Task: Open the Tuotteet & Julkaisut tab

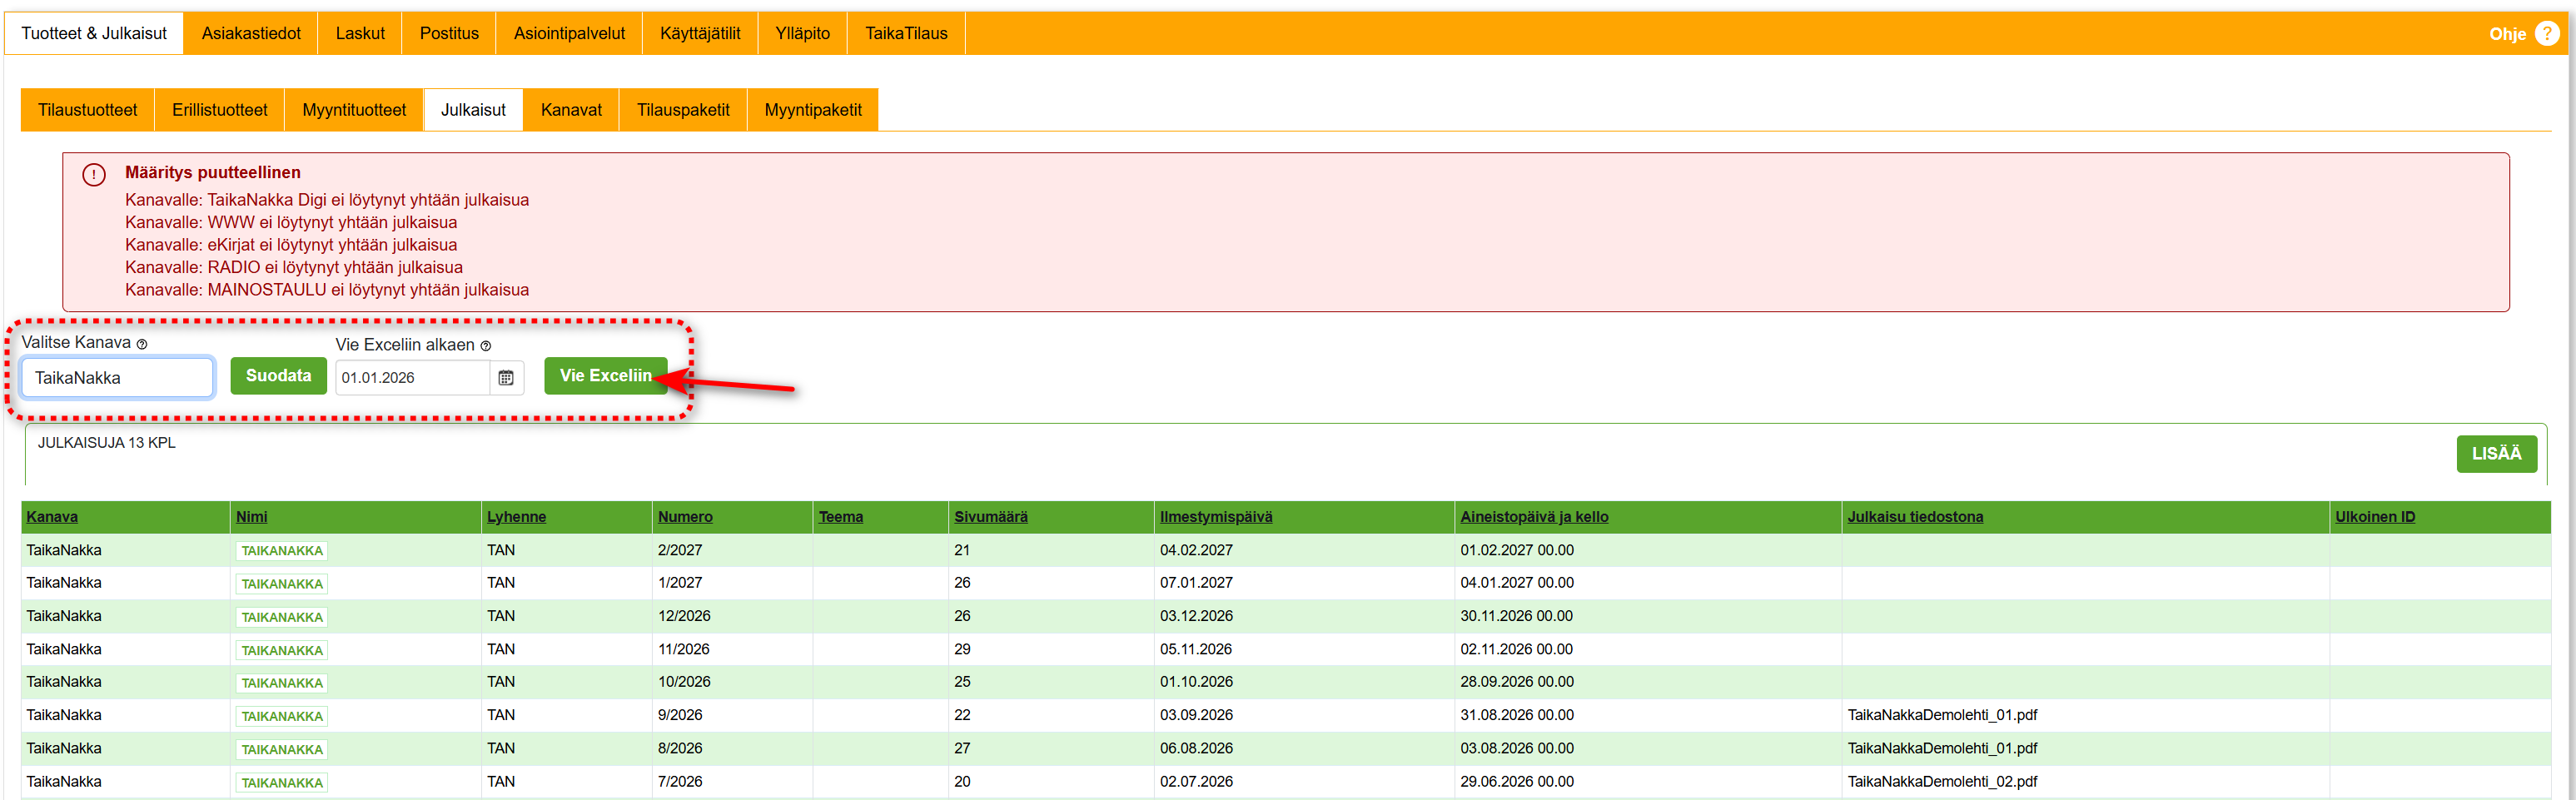Action: [x=94, y=33]
